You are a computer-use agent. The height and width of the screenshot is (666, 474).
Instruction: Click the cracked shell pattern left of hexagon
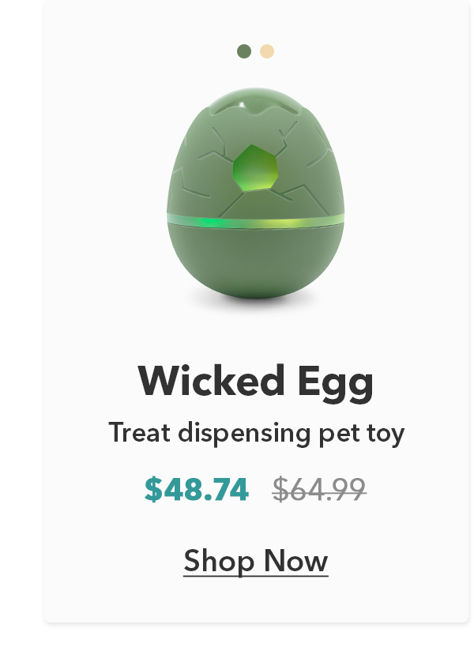click(203, 170)
